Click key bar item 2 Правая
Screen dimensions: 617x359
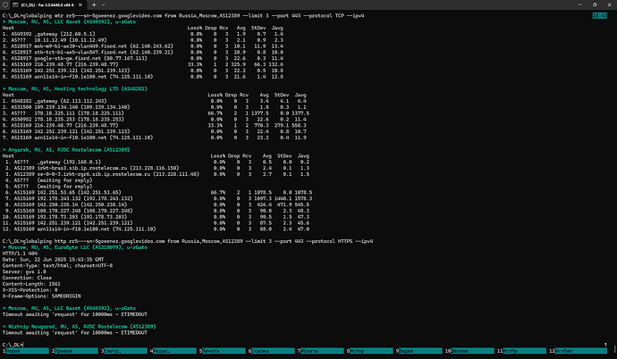75,351
